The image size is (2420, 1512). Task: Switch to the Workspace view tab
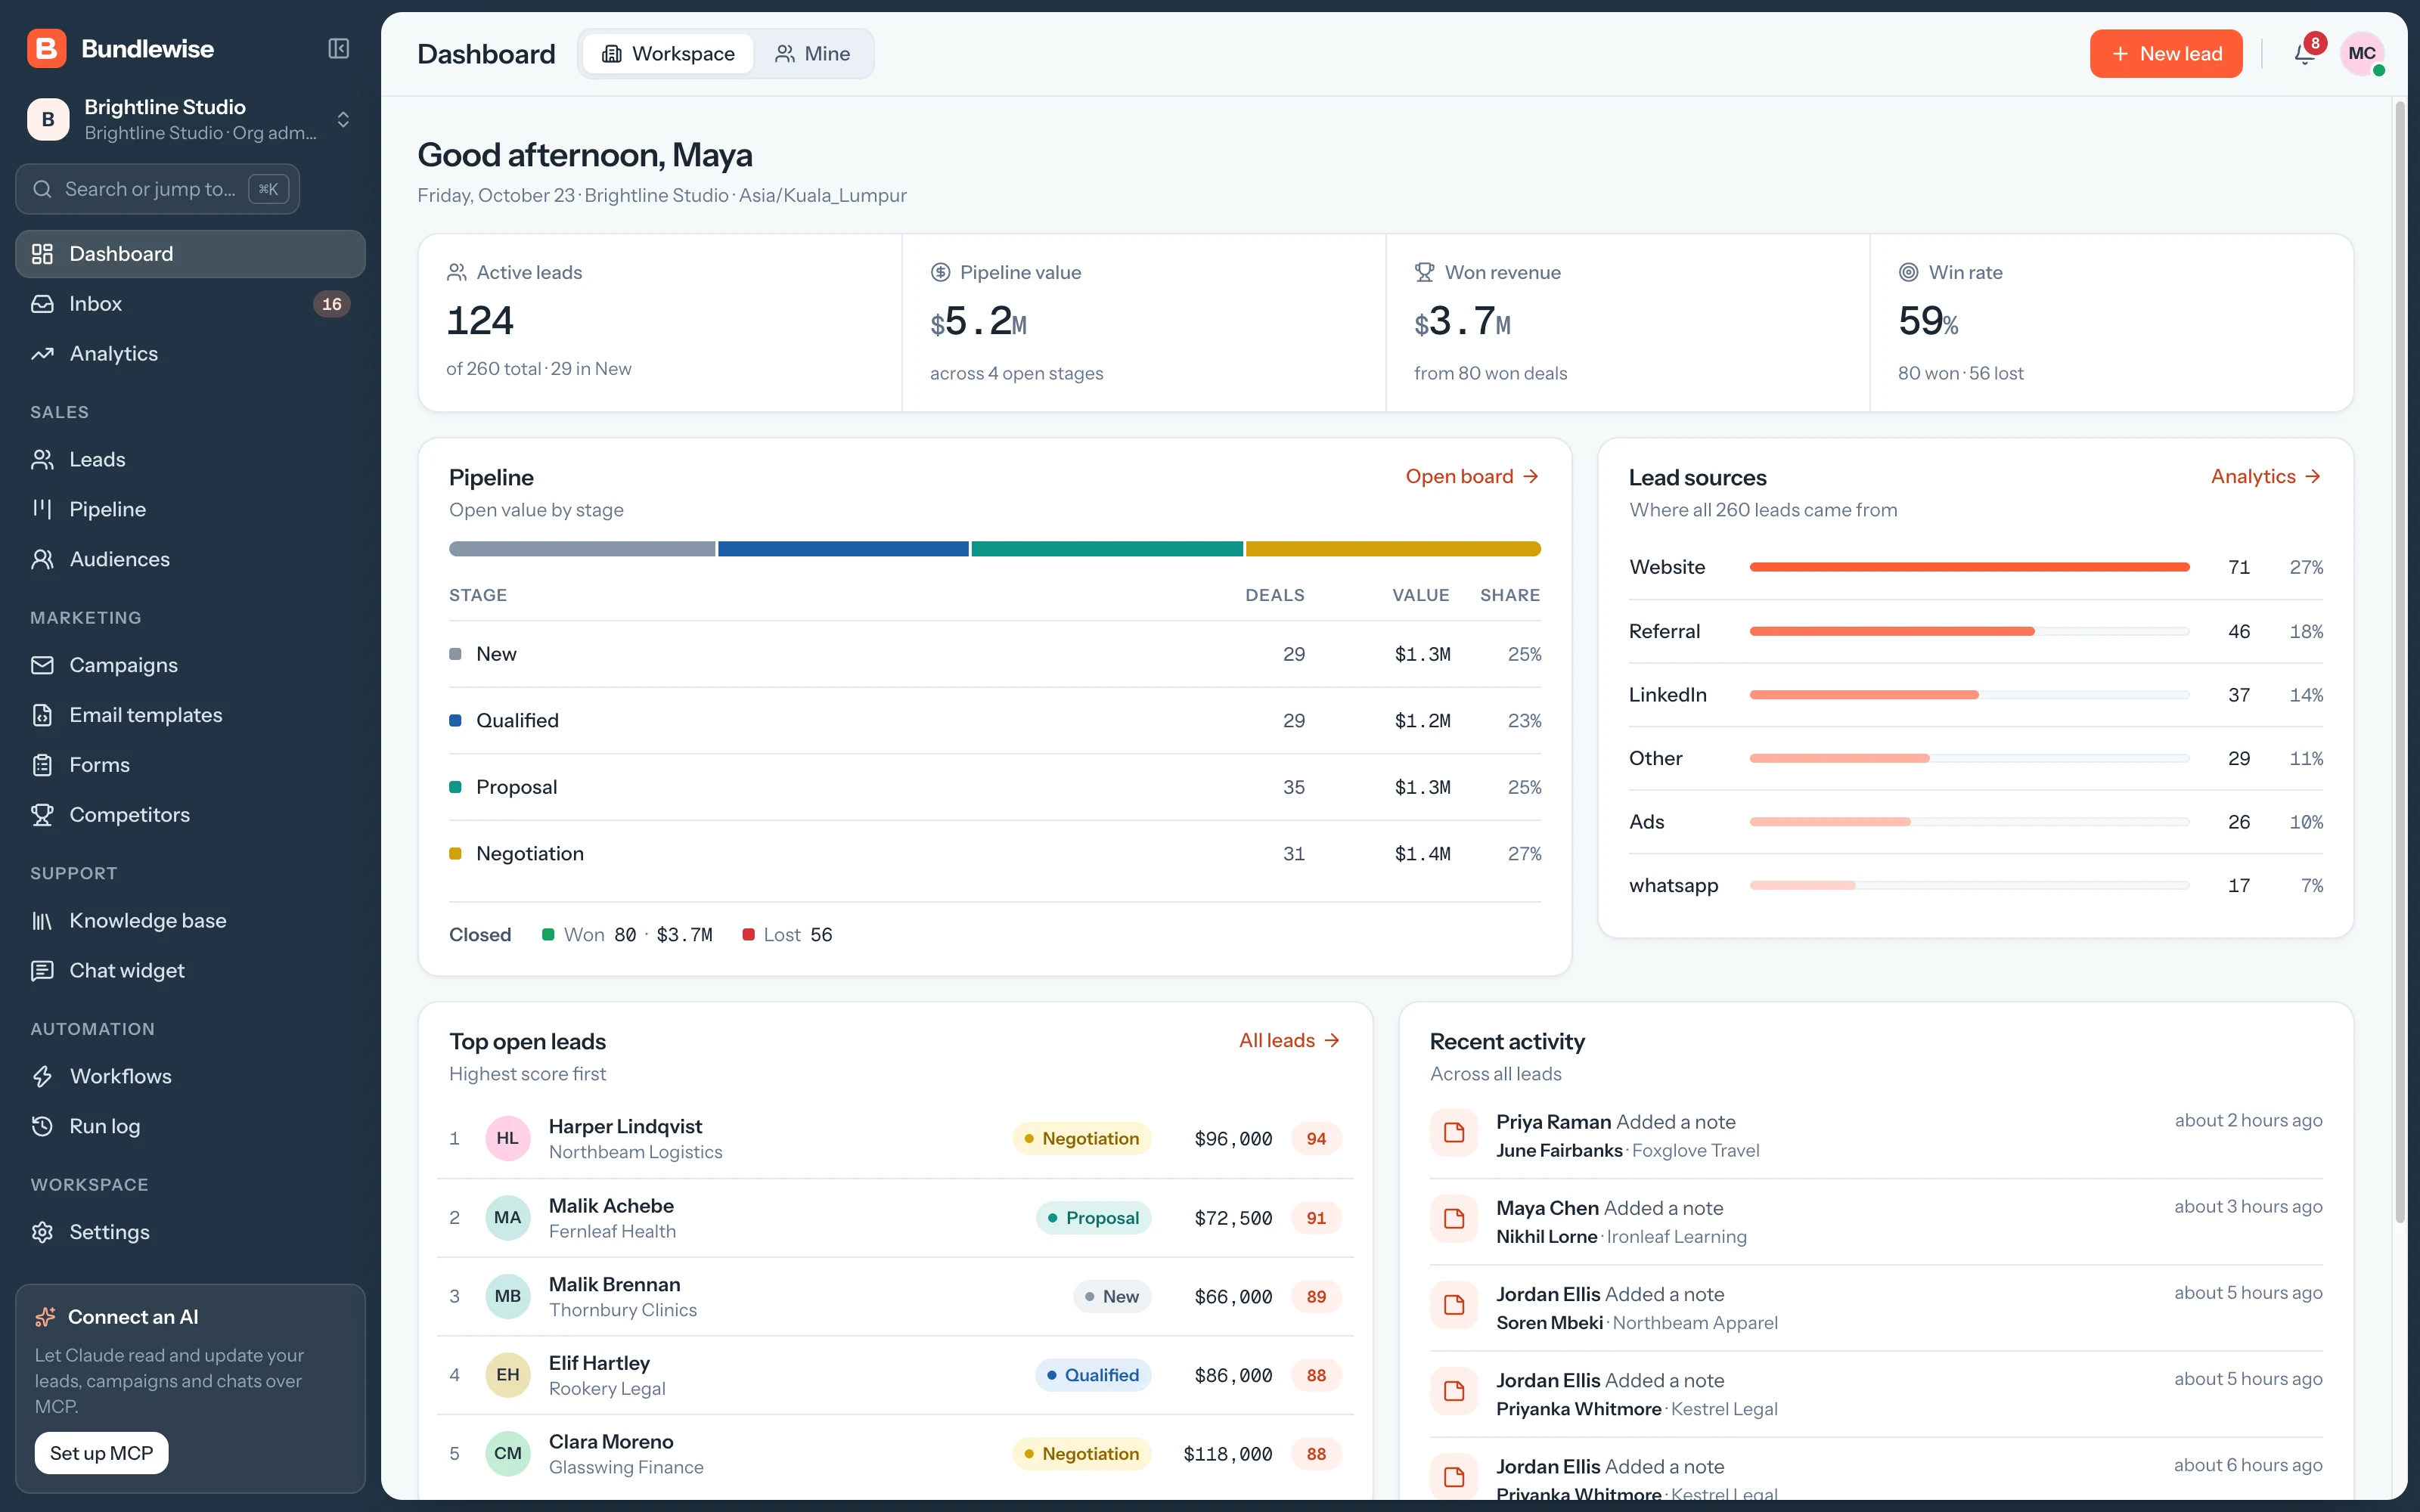point(668,54)
